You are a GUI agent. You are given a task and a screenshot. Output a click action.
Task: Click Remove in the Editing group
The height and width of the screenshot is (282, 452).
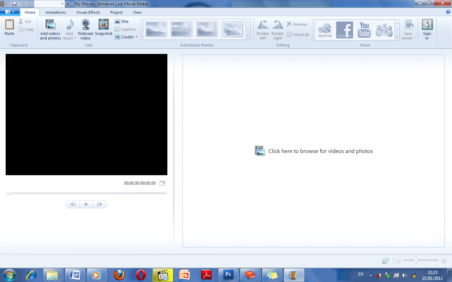(x=297, y=24)
